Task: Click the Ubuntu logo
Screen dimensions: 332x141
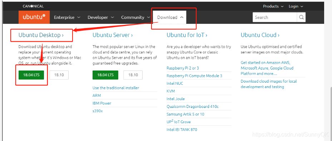Action: click(x=34, y=17)
